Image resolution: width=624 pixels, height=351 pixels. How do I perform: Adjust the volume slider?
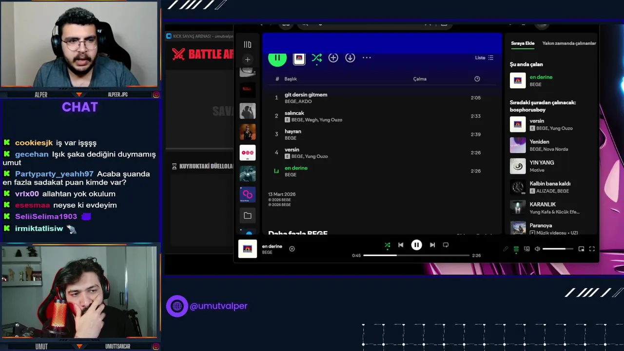pyautogui.click(x=558, y=249)
